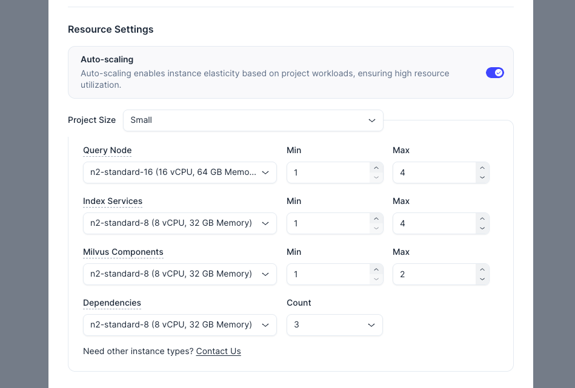Viewport: 575px width, 388px height.
Task: Expand Query Node instance type dropdown
Action: click(x=179, y=173)
